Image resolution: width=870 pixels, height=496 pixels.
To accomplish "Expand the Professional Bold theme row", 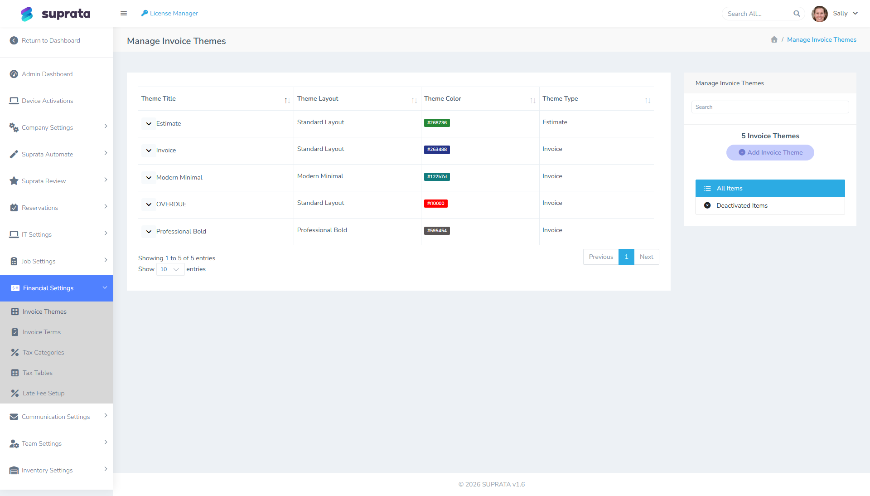I will pos(149,231).
